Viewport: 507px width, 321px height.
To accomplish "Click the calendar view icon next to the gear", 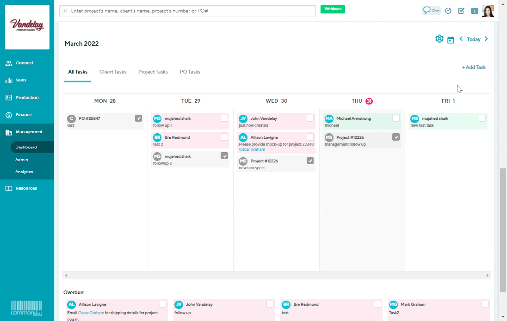I will click(x=451, y=39).
